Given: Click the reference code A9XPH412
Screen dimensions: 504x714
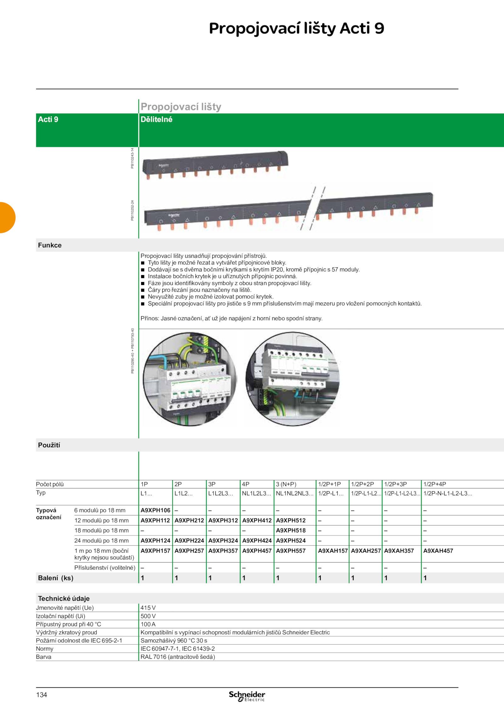Looking at the screenshot, I should (257, 520).
